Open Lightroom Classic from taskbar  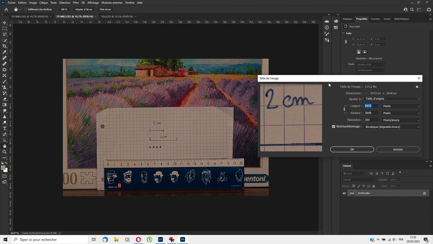tap(161, 239)
